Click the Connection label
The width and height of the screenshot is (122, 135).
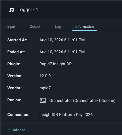[18, 115]
